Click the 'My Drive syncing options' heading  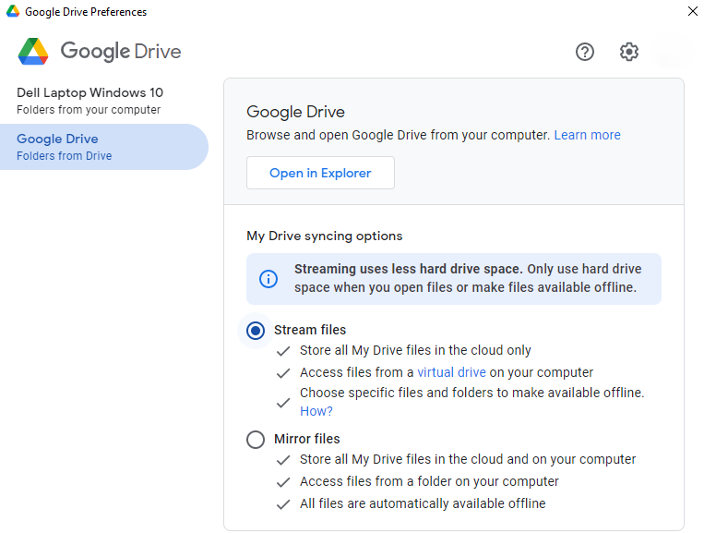click(325, 236)
